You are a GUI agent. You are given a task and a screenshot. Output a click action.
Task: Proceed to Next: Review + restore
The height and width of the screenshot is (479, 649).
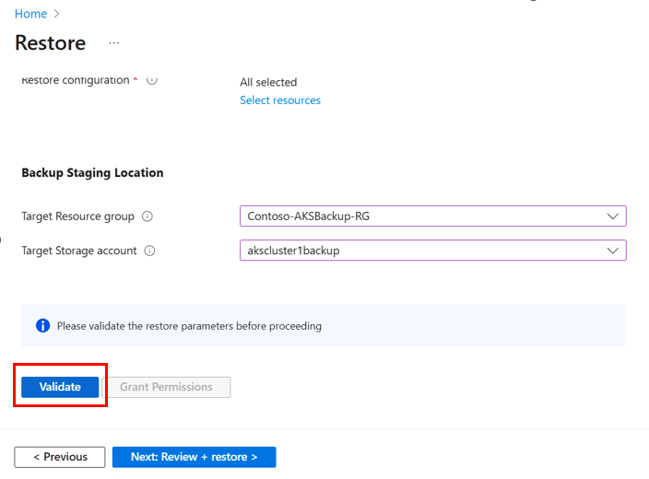[194, 457]
